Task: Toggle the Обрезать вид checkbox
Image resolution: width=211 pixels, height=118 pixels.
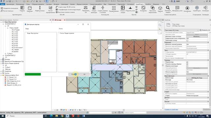Action: [x=187, y=62]
